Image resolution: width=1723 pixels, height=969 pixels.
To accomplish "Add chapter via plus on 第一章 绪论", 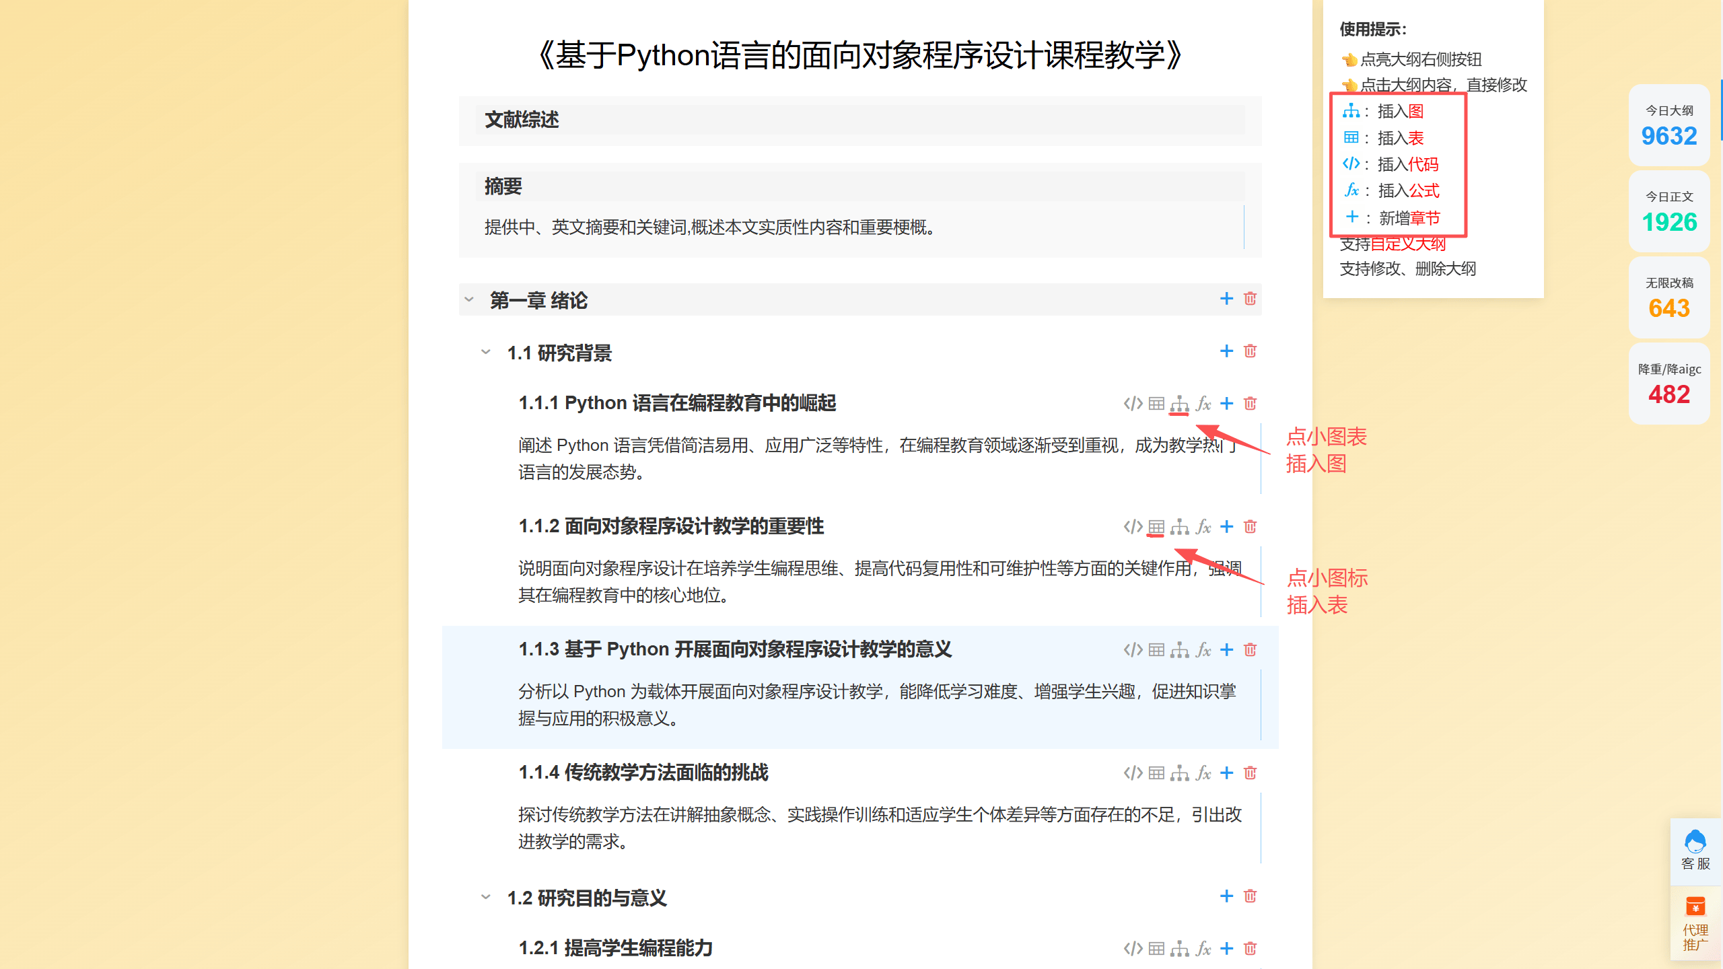I will [1226, 299].
